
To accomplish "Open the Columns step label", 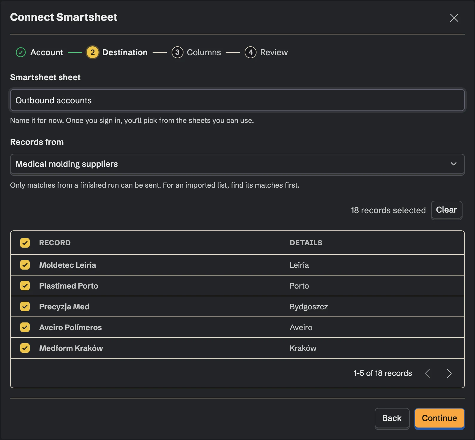I will coord(204,52).
